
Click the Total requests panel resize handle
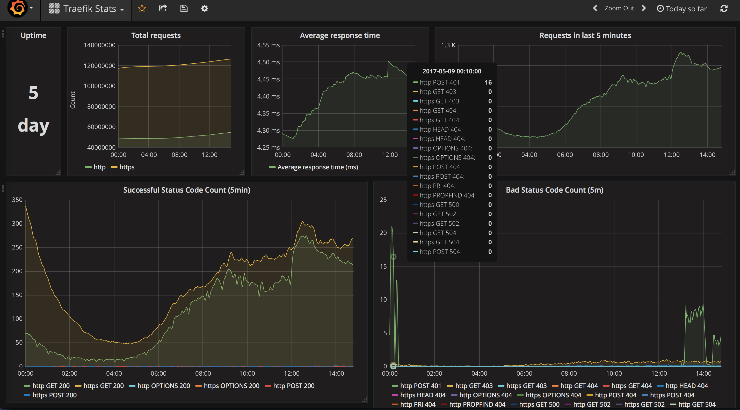242,173
